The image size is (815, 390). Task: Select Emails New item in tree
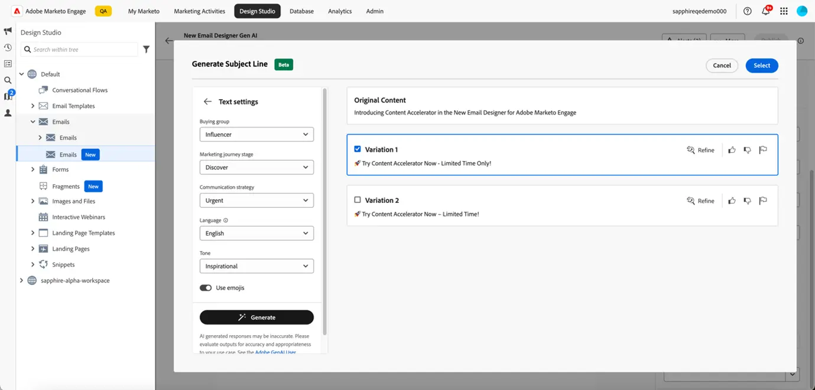(86, 155)
